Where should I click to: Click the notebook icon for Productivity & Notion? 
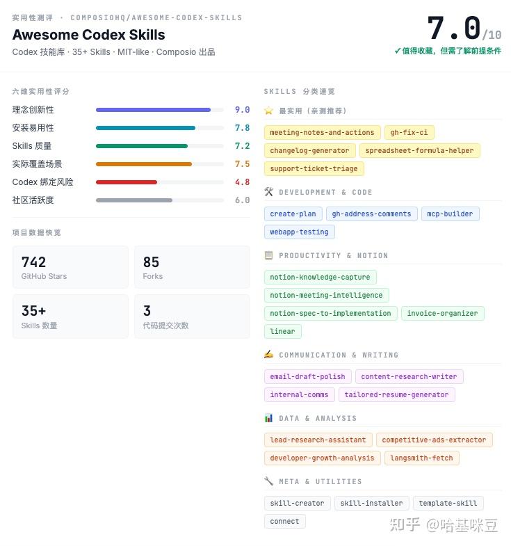[268, 255]
